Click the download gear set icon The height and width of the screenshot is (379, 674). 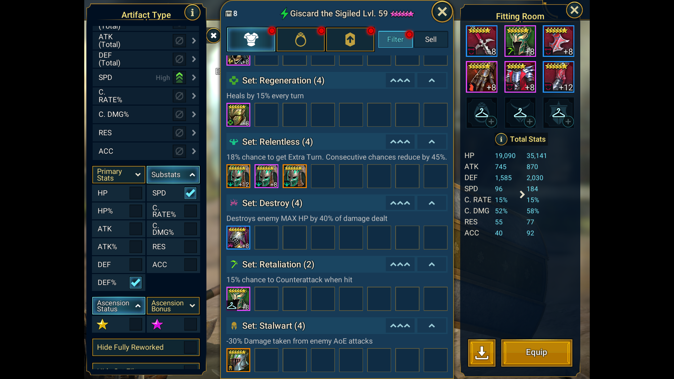482,353
